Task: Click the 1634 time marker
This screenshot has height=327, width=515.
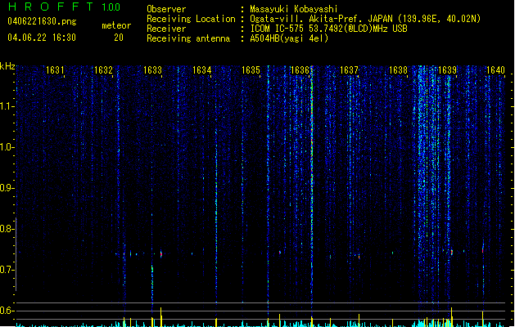Action: pos(201,70)
